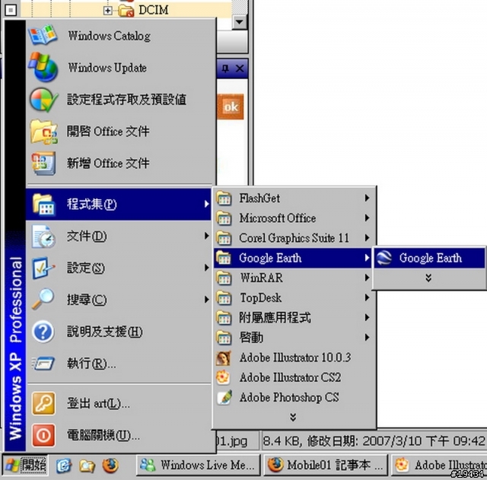Image resolution: width=487 pixels, height=480 pixels.
Task: Open the TopDesk submenu arrow
Action: tap(367, 297)
